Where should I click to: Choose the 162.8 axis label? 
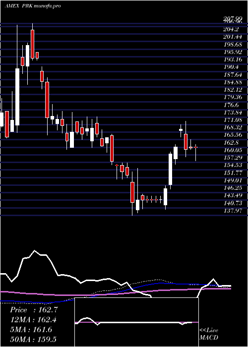tap(232, 143)
